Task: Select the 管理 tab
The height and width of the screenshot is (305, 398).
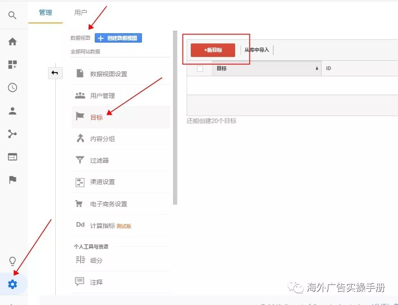Action: coord(46,13)
